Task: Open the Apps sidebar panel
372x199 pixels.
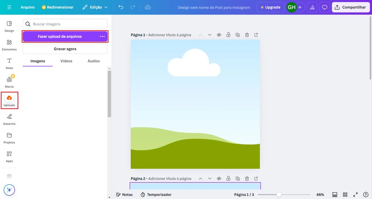Action: pos(9,157)
